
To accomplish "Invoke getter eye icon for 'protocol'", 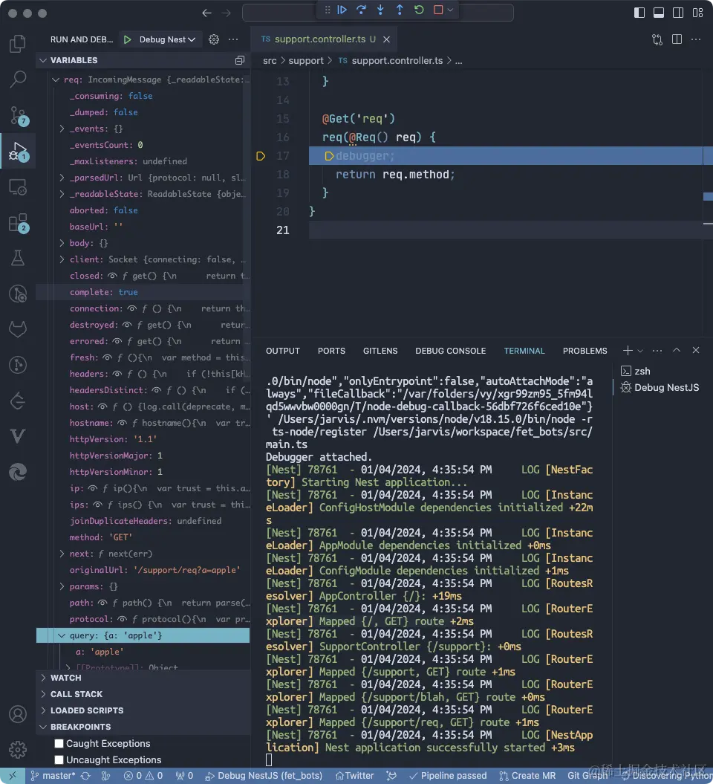I will tap(122, 619).
